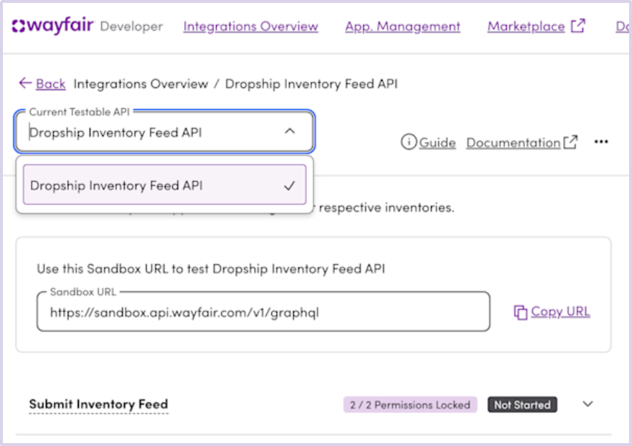Viewport: 632px width, 446px height.
Task: Click the checkmark on selected API option
Action: 289,185
